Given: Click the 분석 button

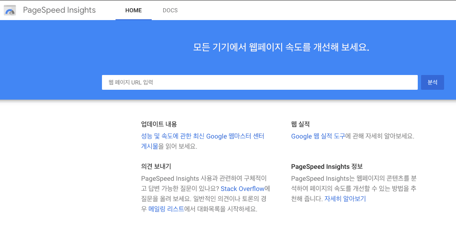Looking at the screenshot, I should coord(433,82).
